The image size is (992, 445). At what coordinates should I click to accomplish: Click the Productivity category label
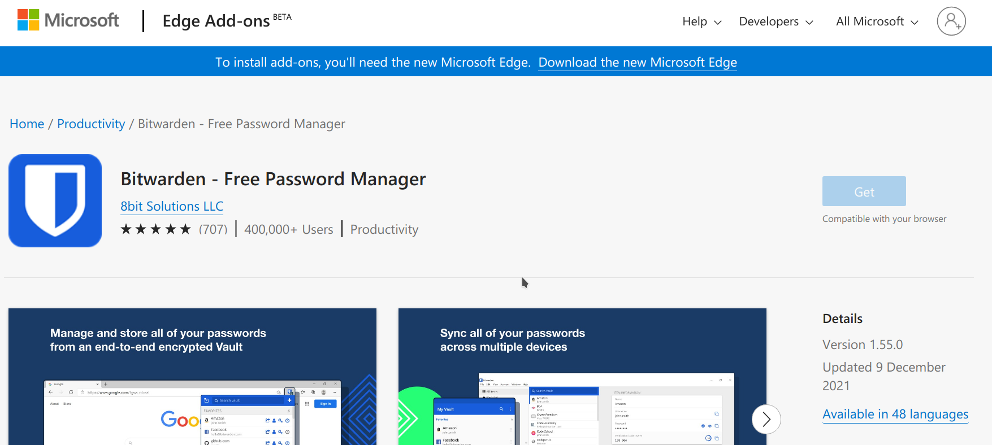(x=384, y=229)
